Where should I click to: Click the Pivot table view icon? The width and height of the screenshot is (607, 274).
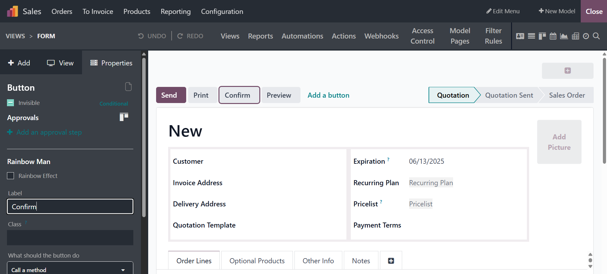pos(575,36)
